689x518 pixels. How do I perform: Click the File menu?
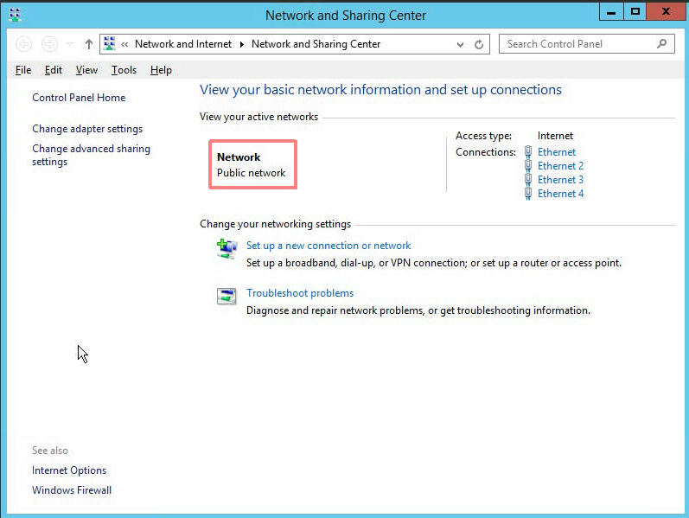[23, 70]
